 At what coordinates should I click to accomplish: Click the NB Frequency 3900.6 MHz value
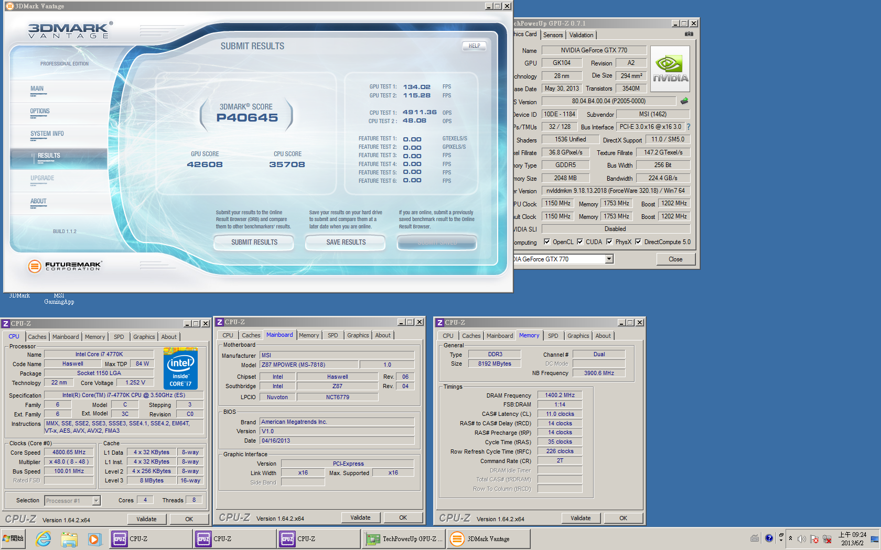[x=599, y=373]
